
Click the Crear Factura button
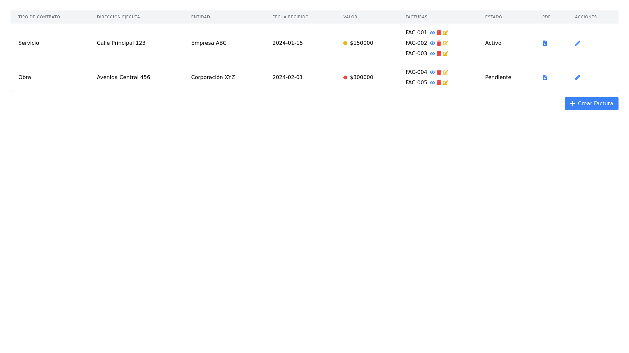[x=591, y=104]
